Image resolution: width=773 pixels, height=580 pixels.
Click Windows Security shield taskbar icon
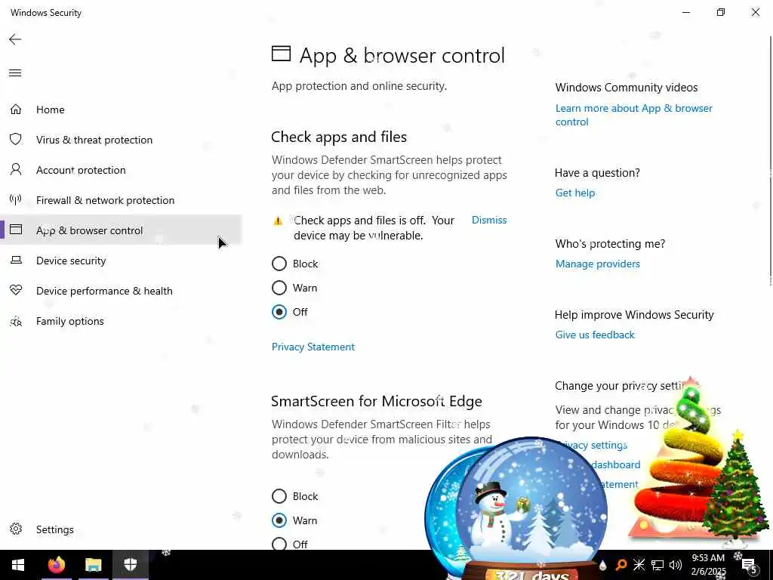click(130, 565)
